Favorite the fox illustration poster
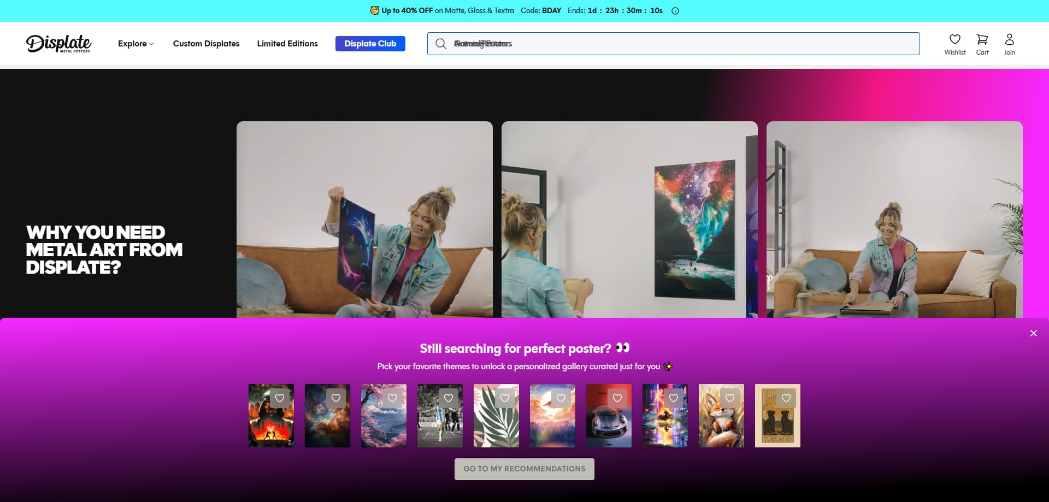 point(730,398)
